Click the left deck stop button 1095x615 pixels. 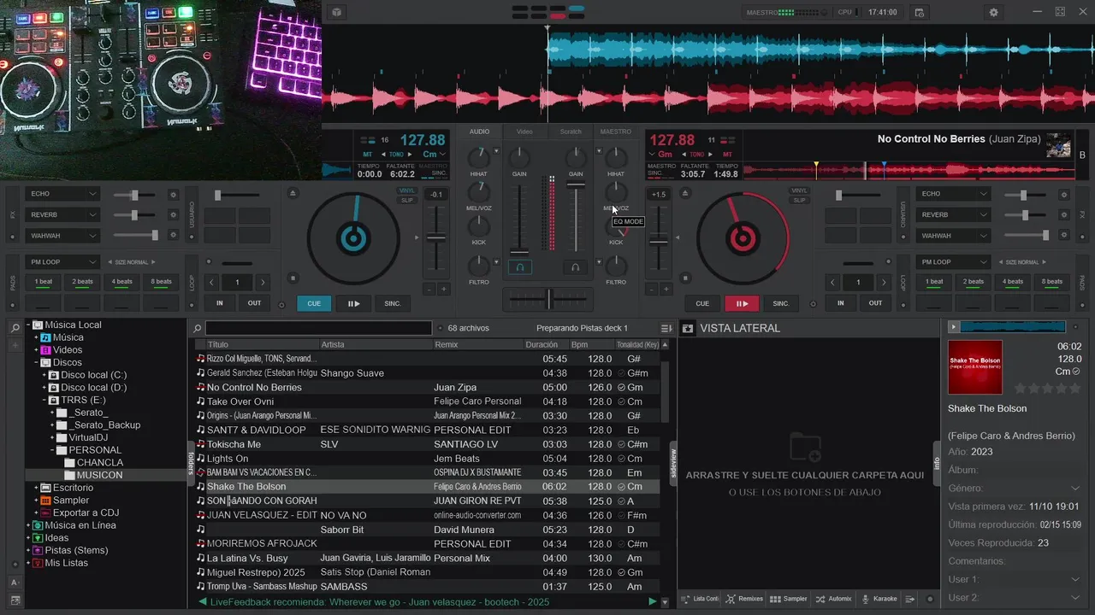pos(293,278)
